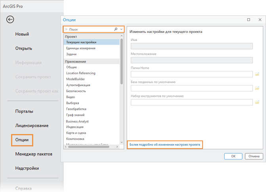The image size is (266, 192).
Task: Open link about changing project settings
Action: [165, 145]
